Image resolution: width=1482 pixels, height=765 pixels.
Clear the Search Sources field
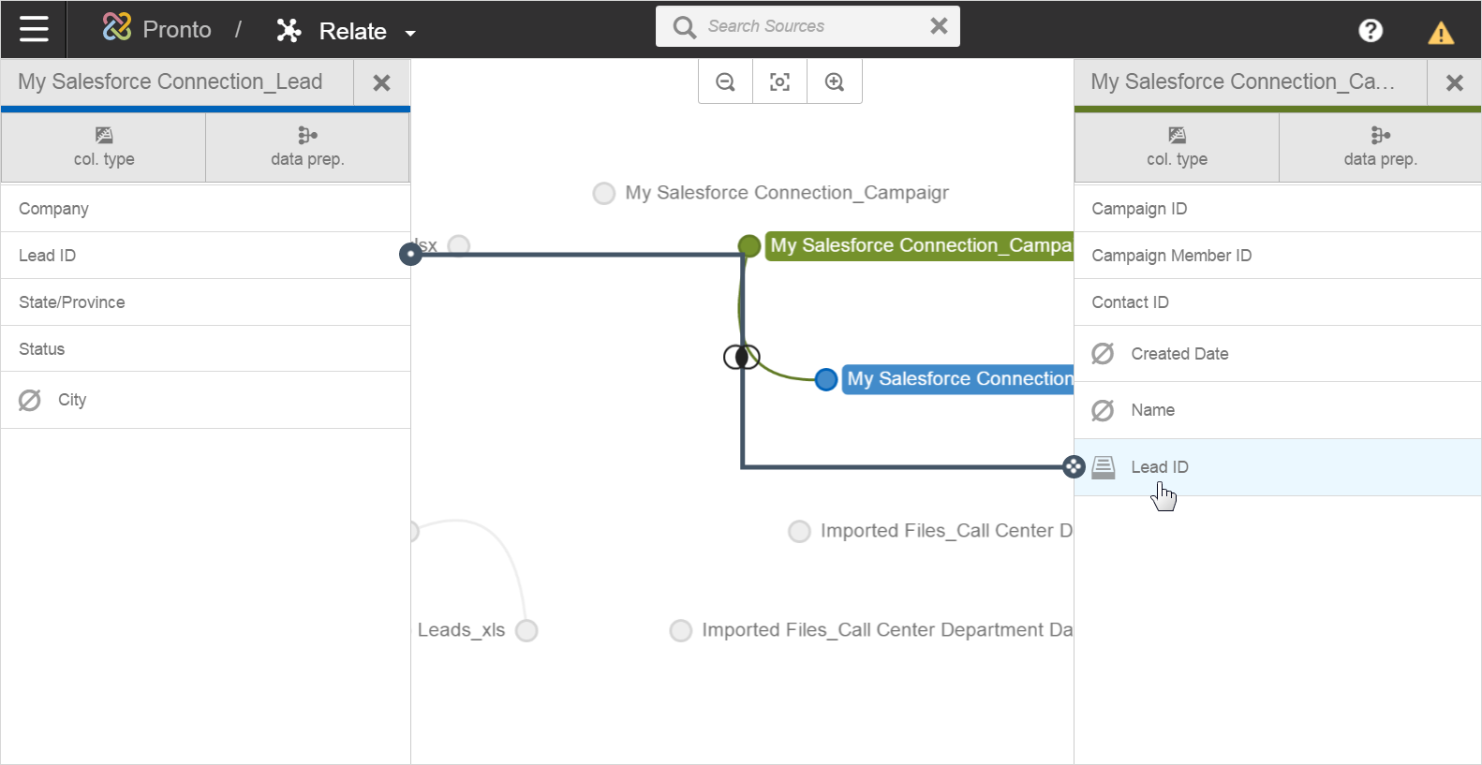[939, 26]
